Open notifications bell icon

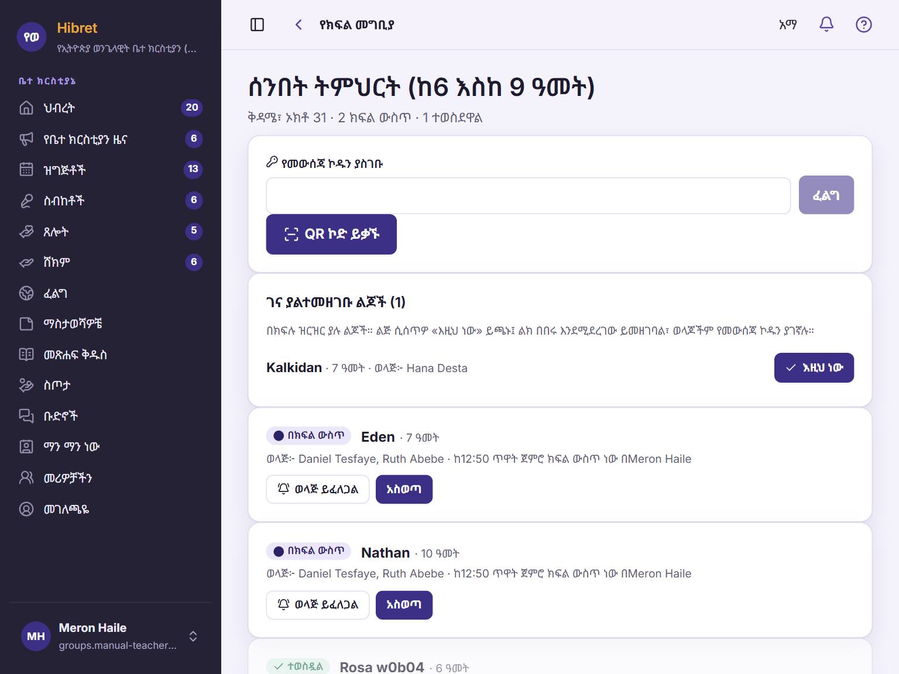(826, 25)
